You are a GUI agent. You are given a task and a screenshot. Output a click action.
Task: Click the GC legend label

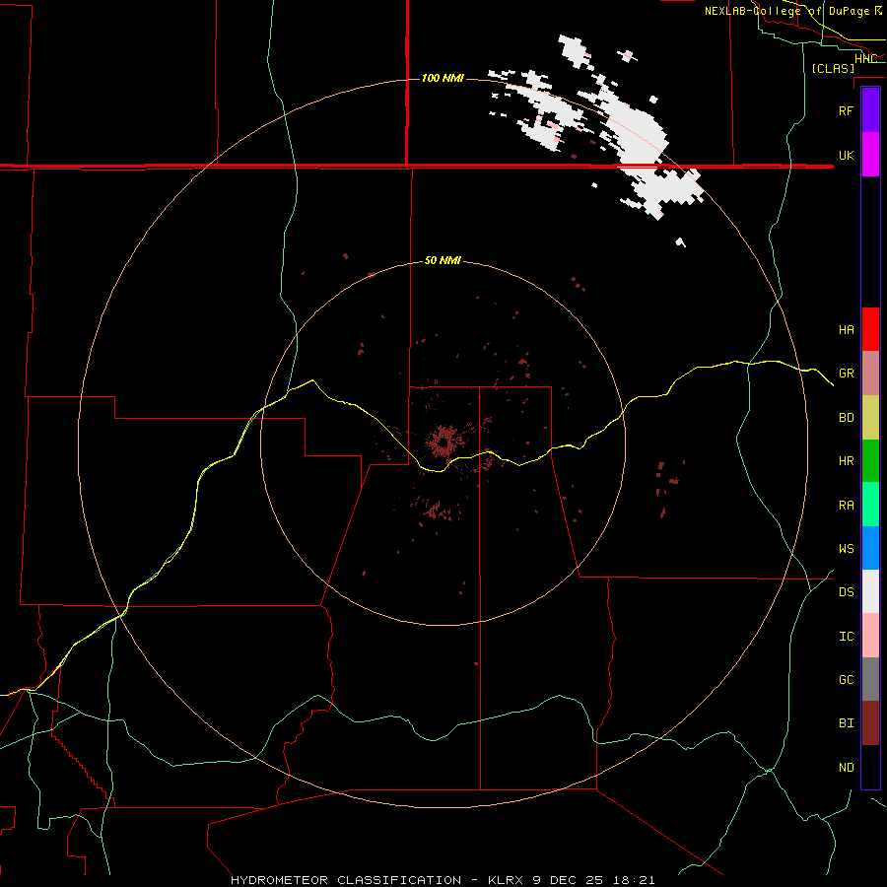tap(846, 680)
